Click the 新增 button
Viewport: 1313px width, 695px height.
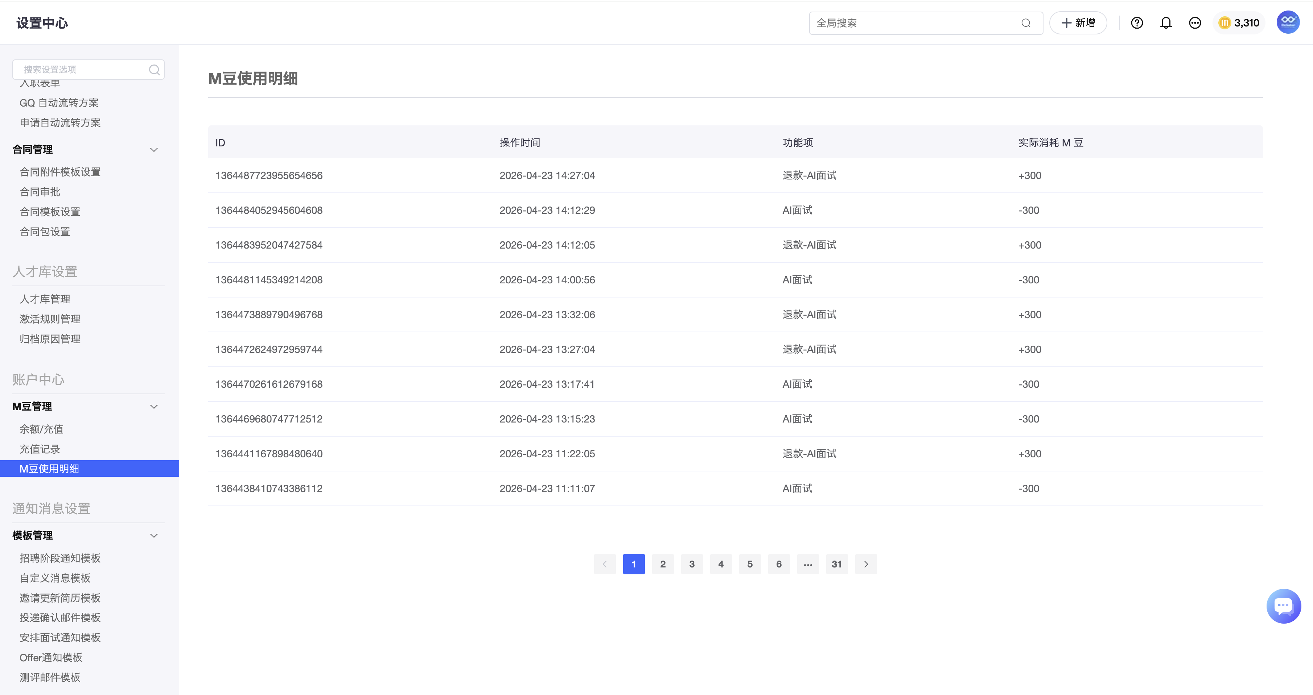tap(1078, 23)
